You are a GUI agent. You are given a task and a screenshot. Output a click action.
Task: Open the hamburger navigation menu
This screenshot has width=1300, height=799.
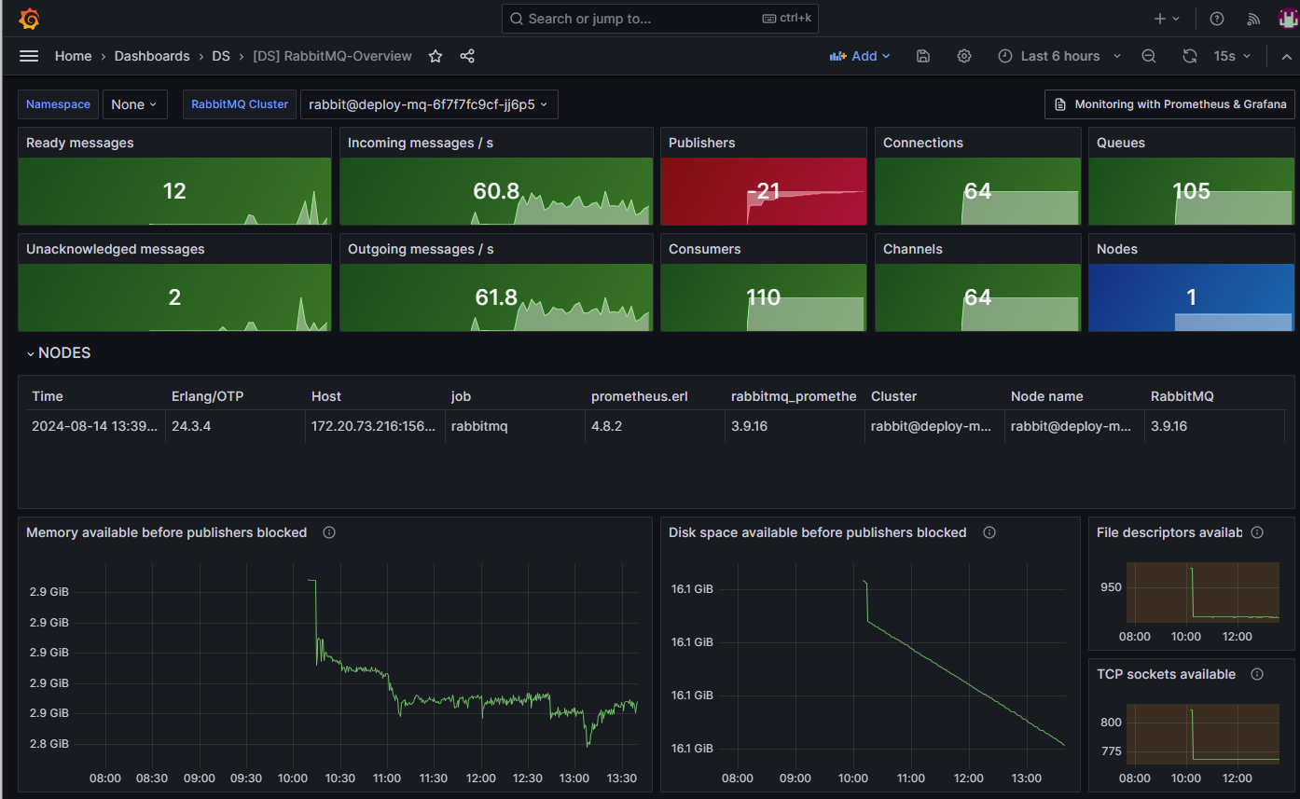tap(29, 56)
